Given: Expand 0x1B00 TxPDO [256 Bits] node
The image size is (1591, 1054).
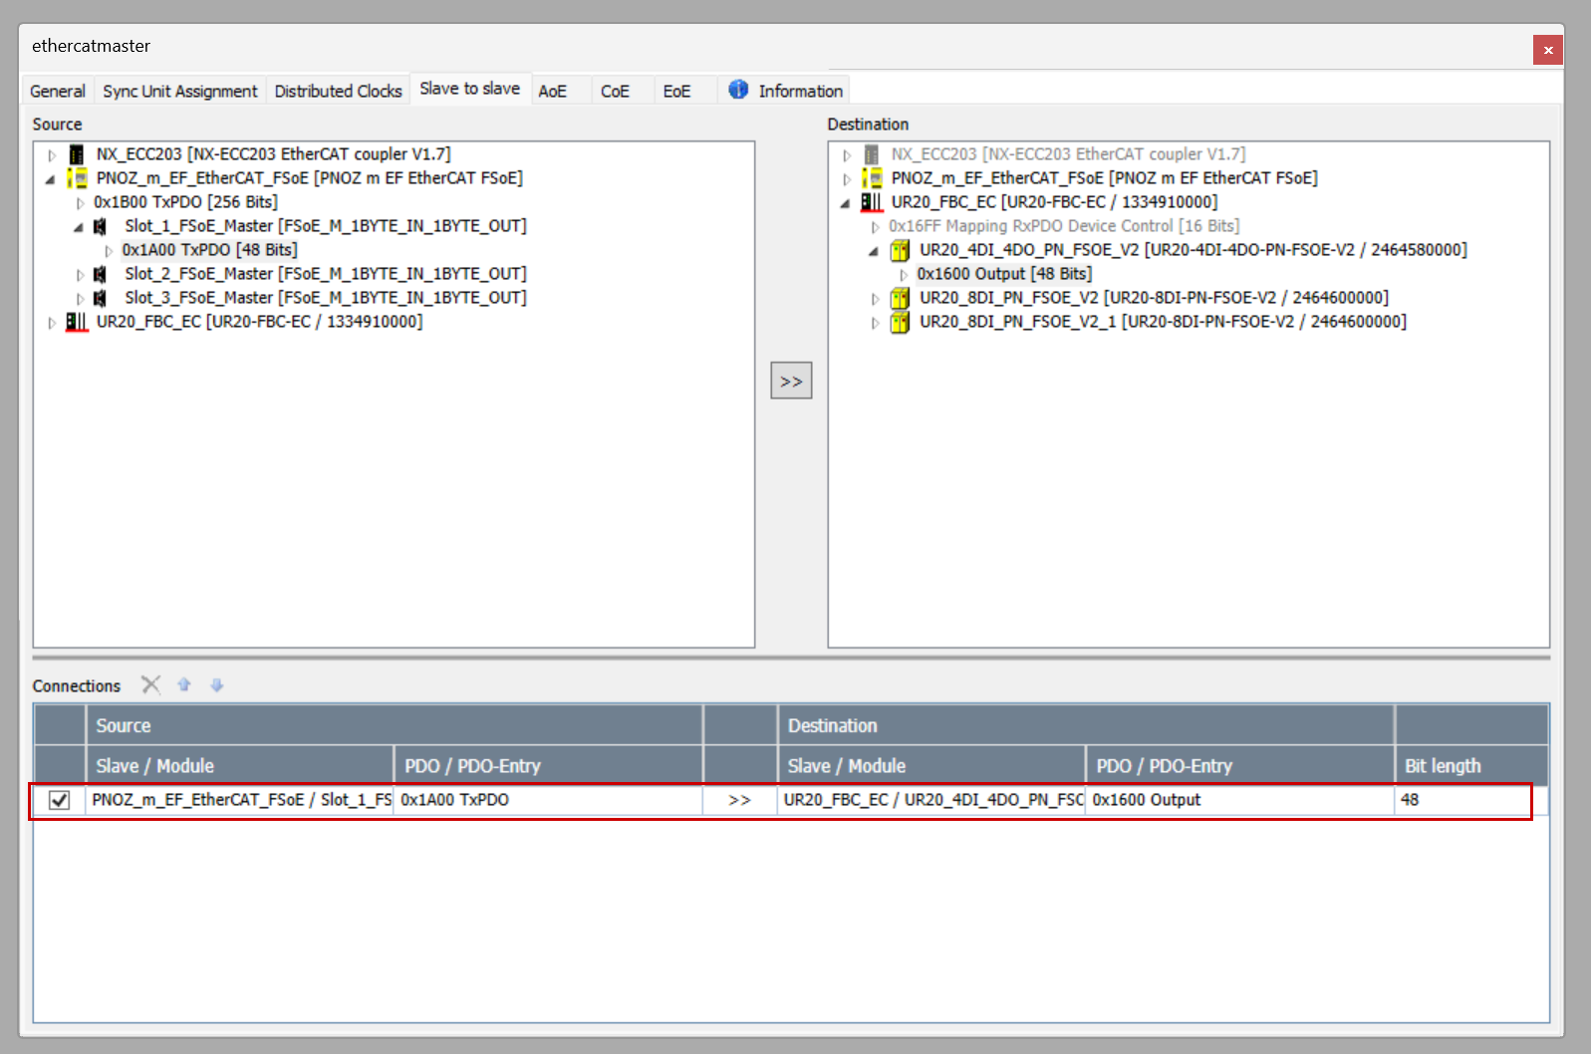Looking at the screenshot, I should point(81,203).
